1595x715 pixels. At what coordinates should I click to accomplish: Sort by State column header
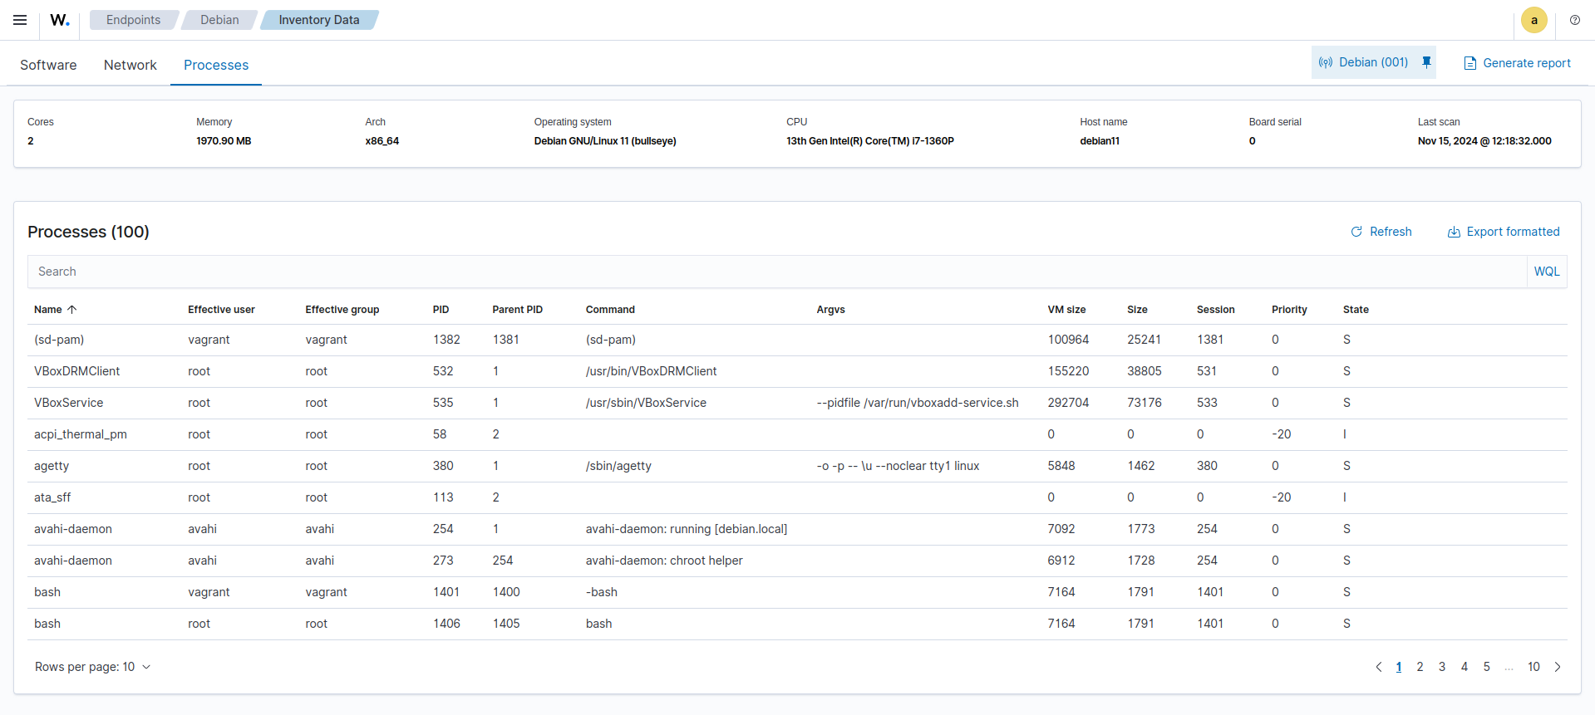[x=1356, y=310]
